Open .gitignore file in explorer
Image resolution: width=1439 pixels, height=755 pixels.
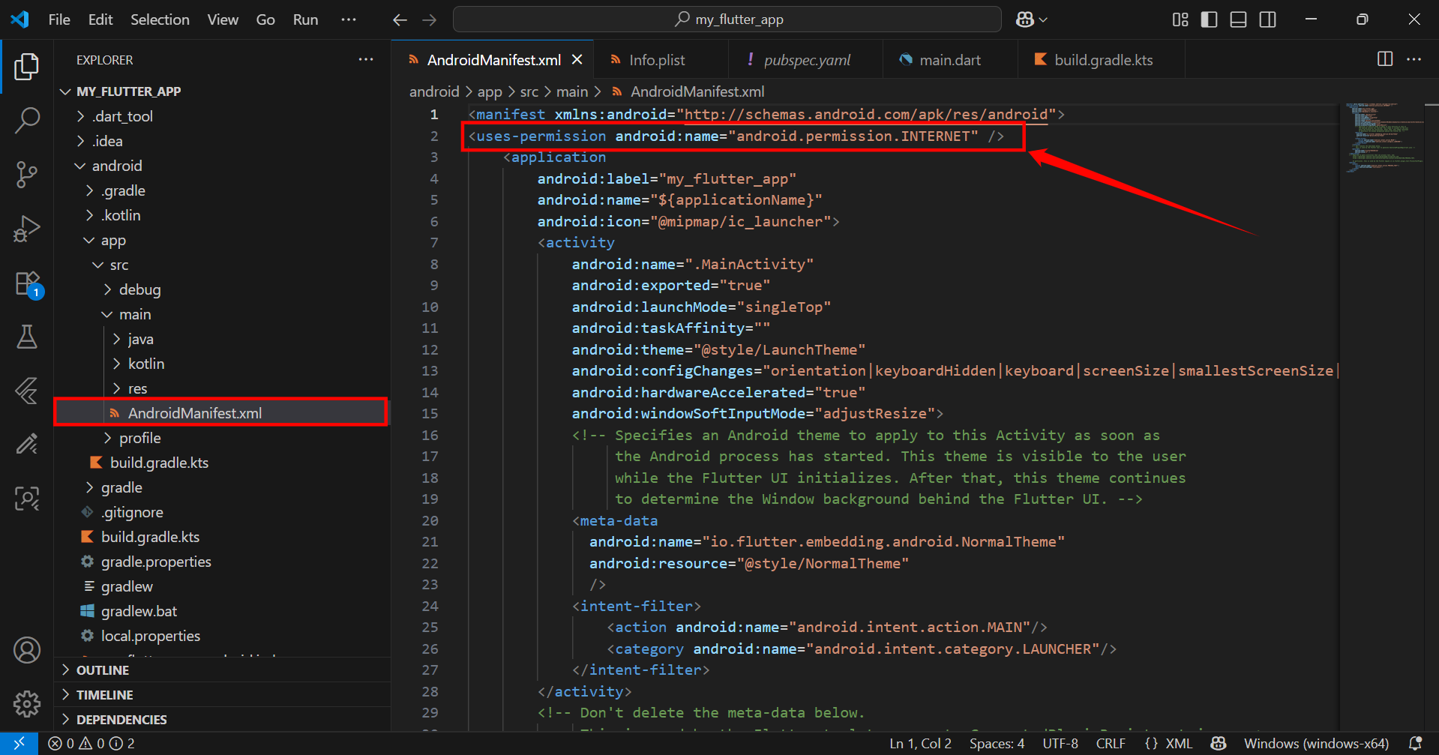(x=223, y=512)
